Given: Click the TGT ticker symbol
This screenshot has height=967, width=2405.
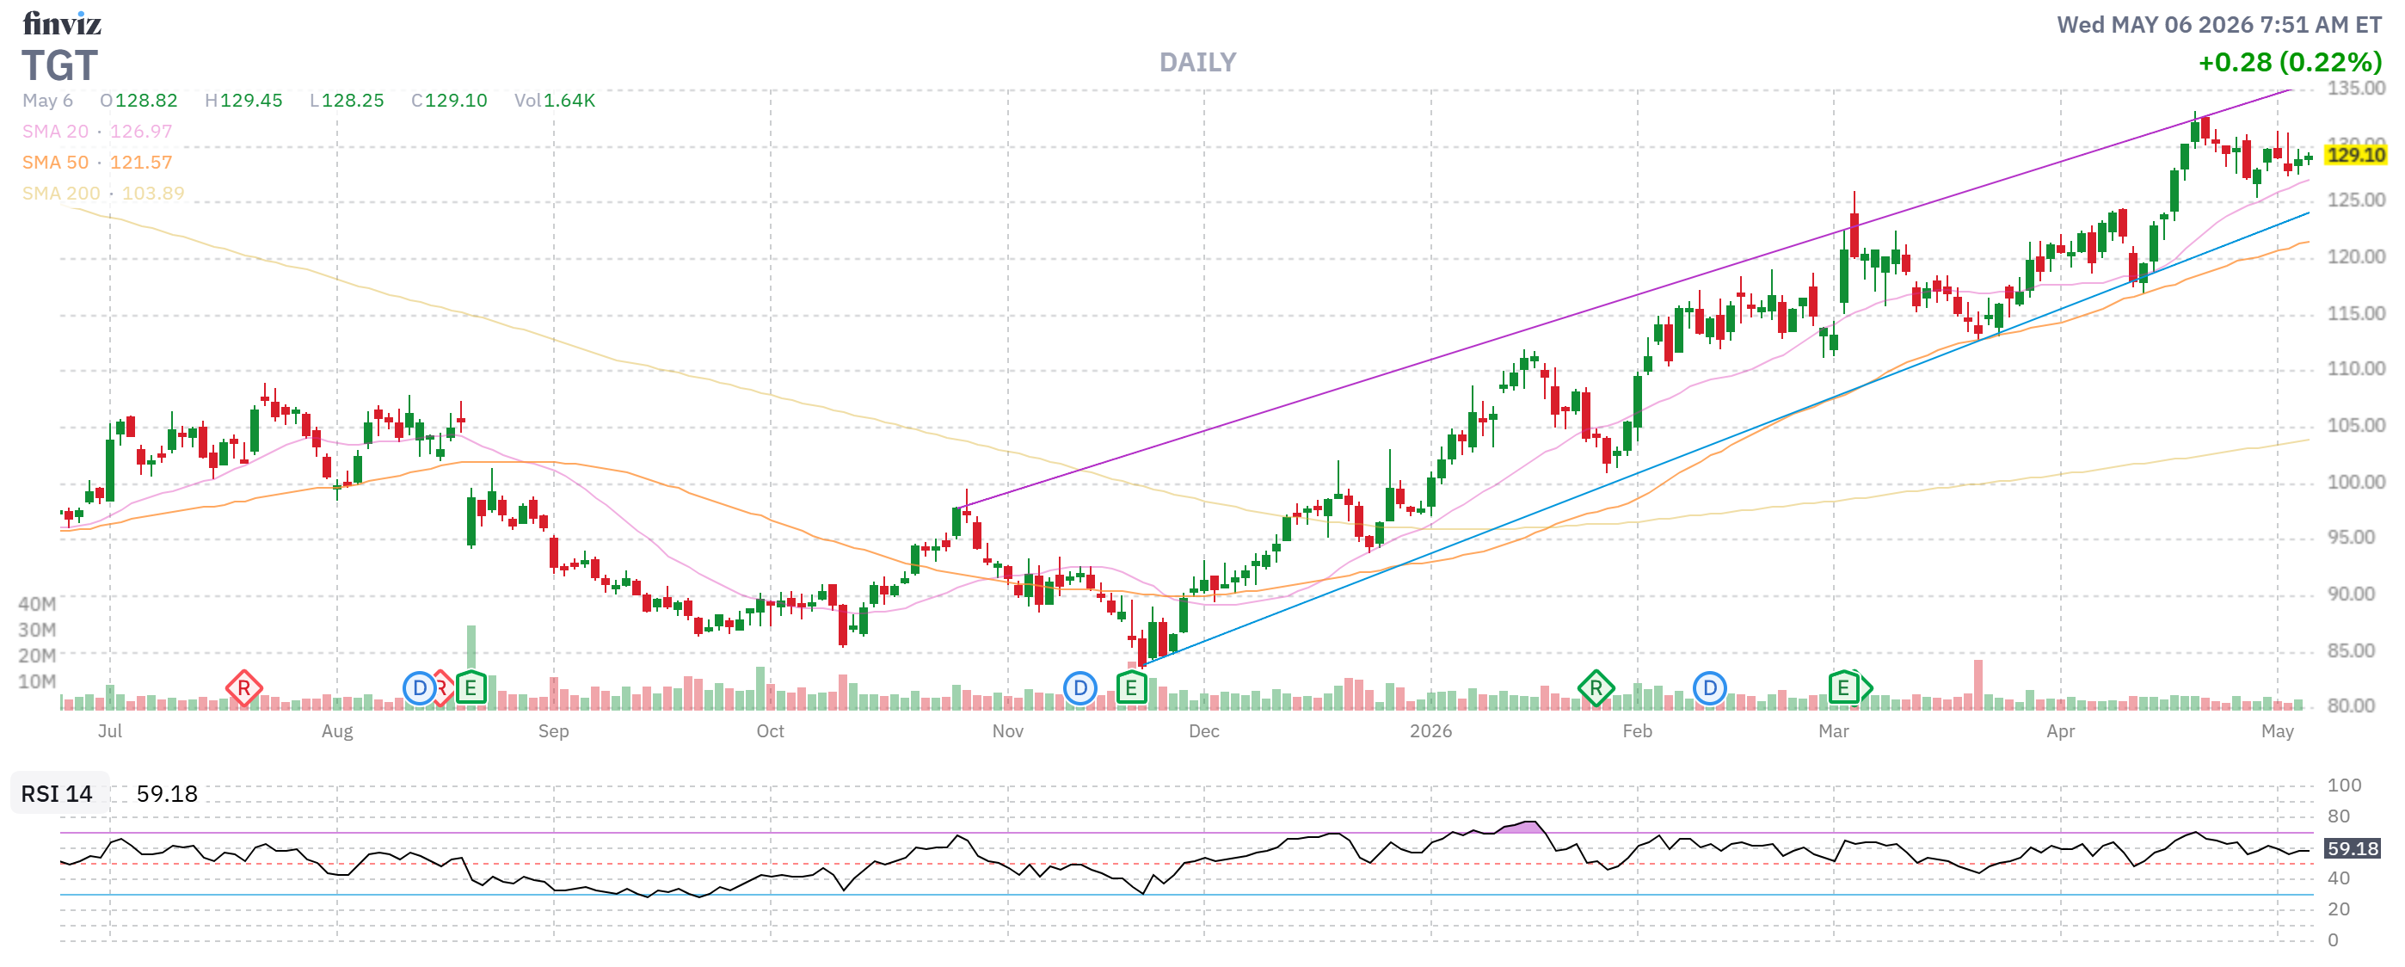Looking at the screenshot, I should [x=59, y=65].
